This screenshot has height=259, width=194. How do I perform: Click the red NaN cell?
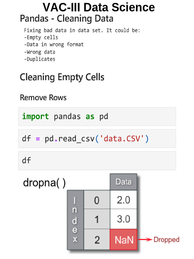point(124,240)
